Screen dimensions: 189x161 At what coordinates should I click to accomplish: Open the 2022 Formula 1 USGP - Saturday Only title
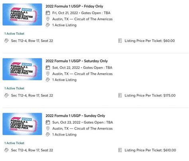(77, 61)
